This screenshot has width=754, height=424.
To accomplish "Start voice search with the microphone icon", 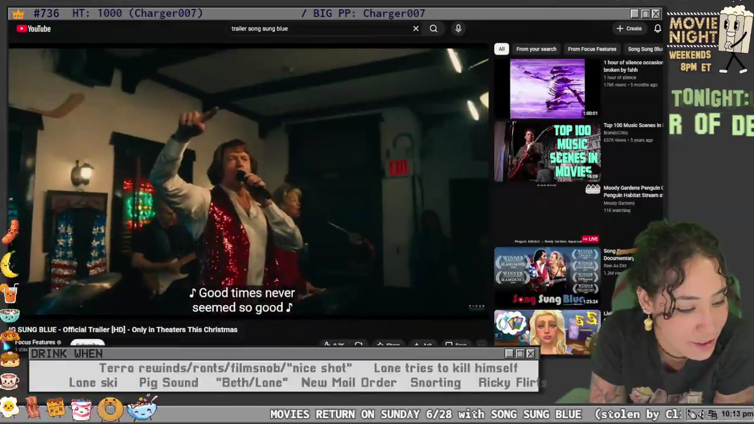I will click(x=458, y=29).
